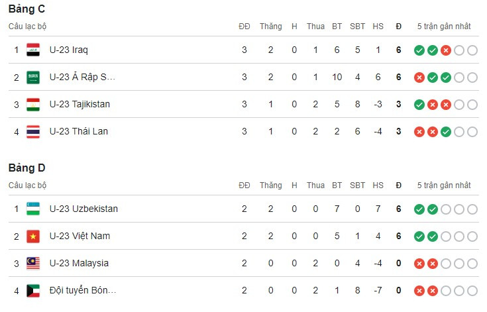Click Thái Lan's green win result icon
487x312 pixels.
tap(446, 132)
